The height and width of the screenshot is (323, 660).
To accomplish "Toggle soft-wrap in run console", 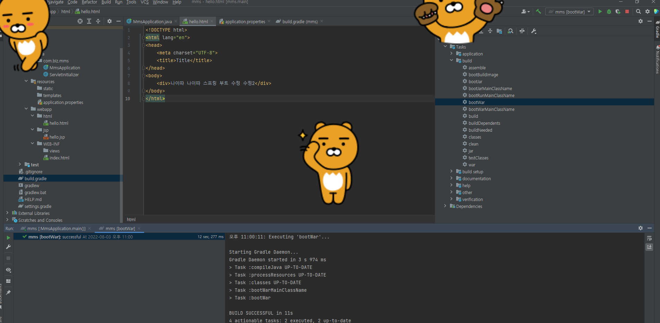I will 649,238.
